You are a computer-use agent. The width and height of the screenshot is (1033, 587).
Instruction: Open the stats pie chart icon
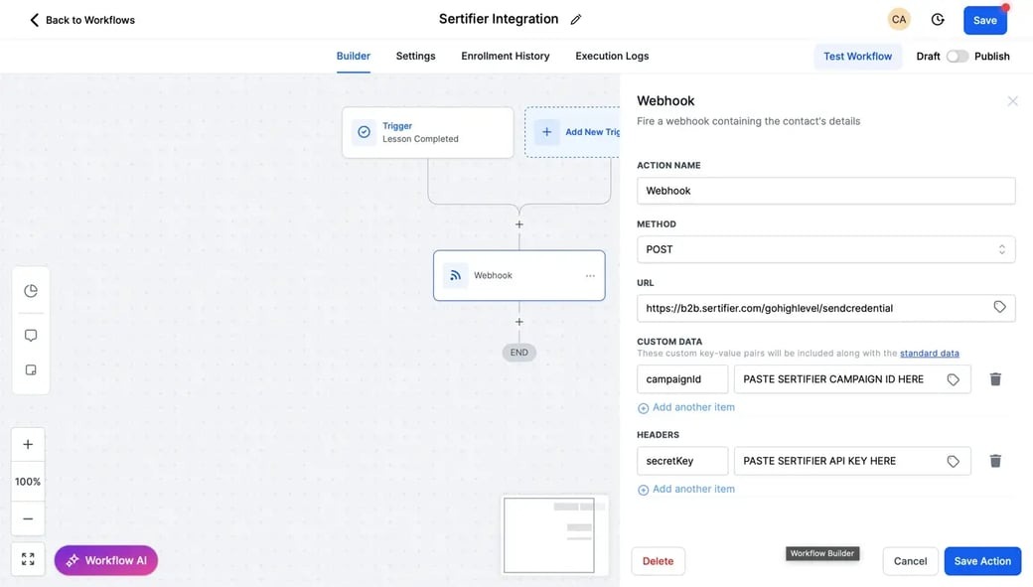coord(31,291)
